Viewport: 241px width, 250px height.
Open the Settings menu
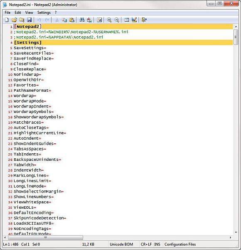44,12
